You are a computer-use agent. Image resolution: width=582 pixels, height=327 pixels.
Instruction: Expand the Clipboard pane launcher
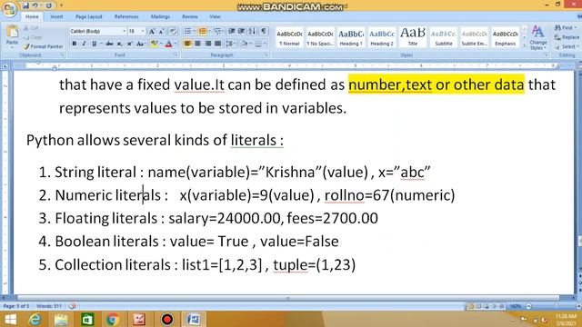click(x=63, y=54)
